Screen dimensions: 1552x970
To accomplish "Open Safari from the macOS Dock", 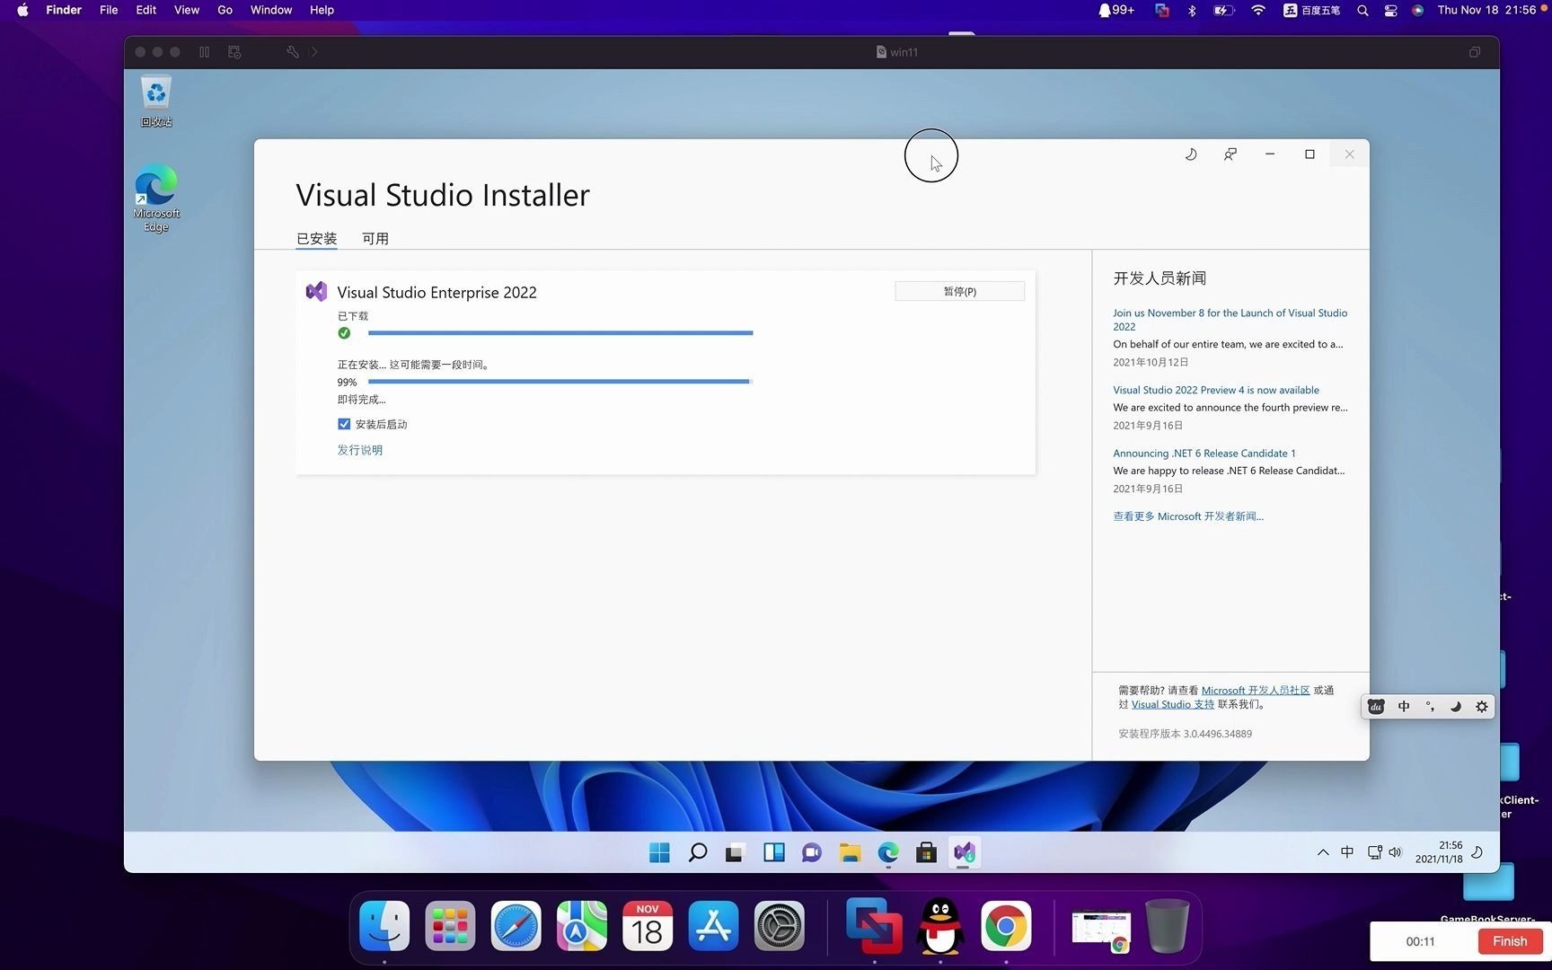I will point(516,926).
